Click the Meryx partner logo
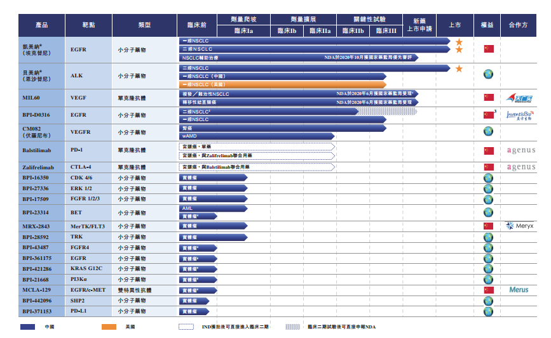Viewport: 551px width, 338px height. tap(520, 226)
